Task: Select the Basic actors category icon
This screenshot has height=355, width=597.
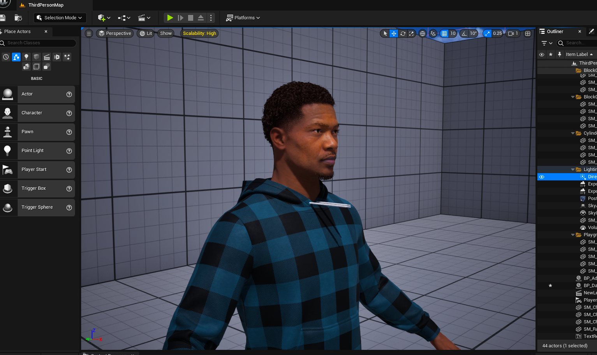Action: click(x=16, y=57)
